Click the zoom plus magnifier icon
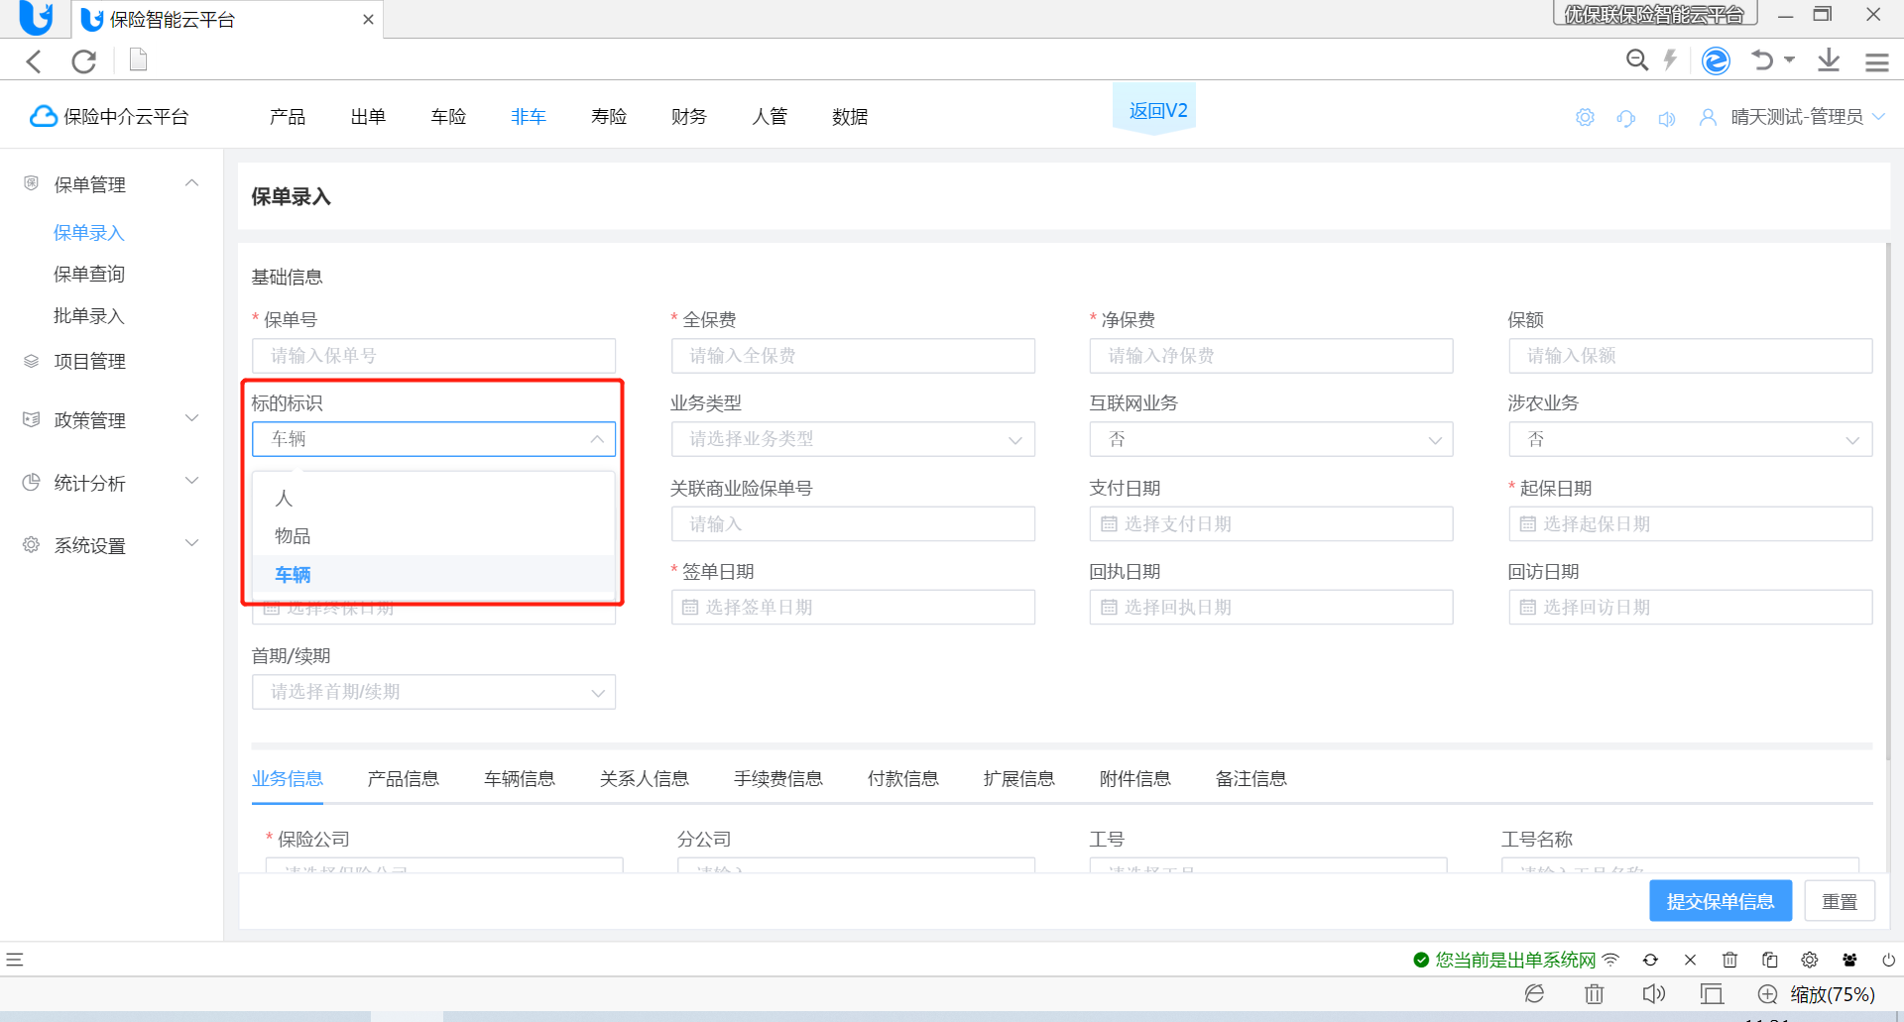The image size is (1904, 1022). (x=1767, y=994)
